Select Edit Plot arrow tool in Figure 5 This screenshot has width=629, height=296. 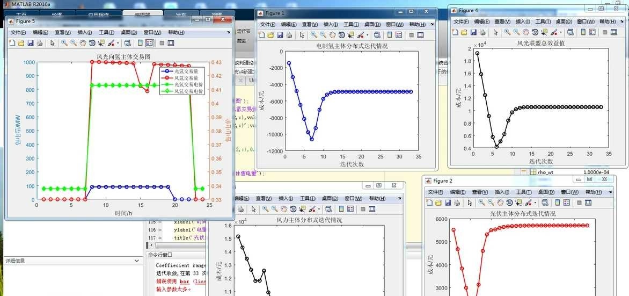(x=53, y=43)
